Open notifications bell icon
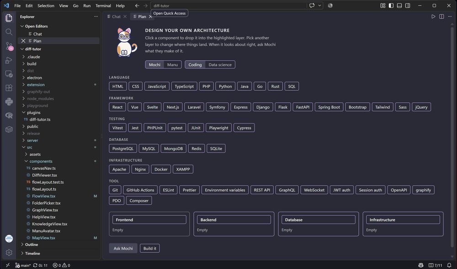Screen dimensions: 457x269 tap(449, 265)
